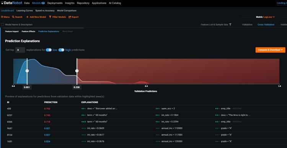Click the Search magnifier icon

(13, 17)
